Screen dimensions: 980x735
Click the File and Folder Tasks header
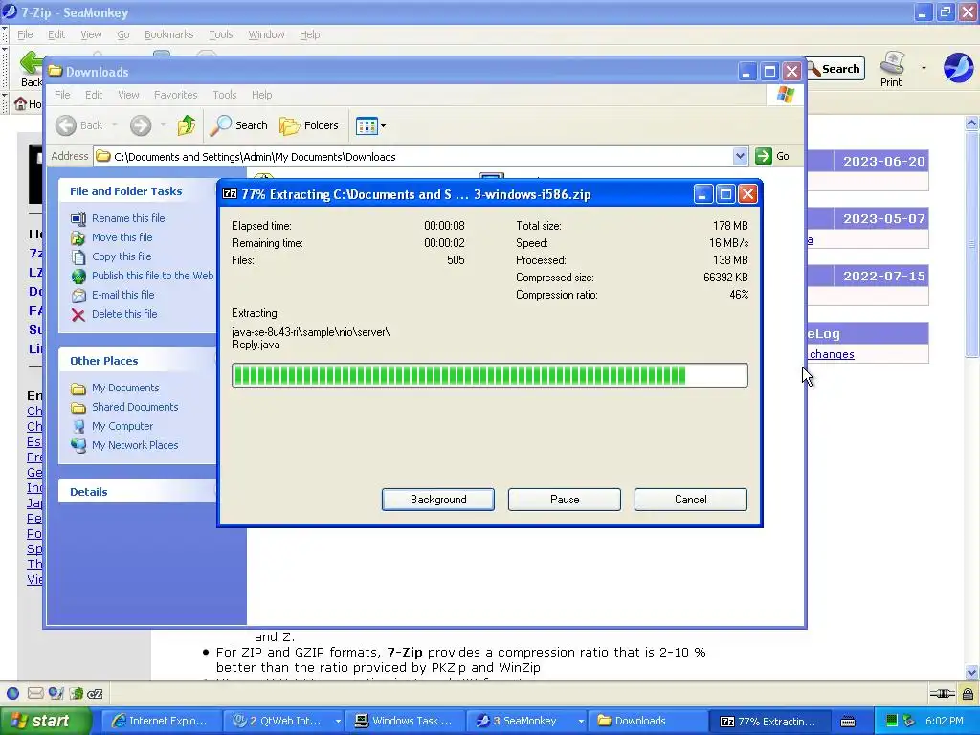137,191
